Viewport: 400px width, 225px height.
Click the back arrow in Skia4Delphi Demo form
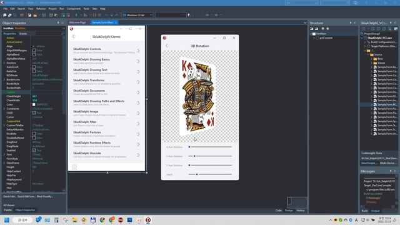click(x=74, y=36)
